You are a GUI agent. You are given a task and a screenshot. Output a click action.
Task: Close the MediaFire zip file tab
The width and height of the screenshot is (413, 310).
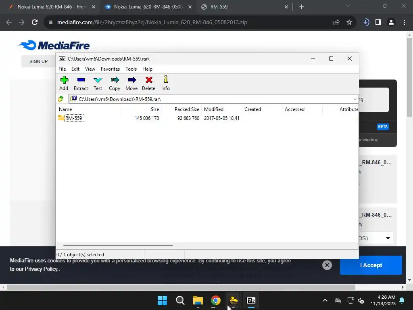190,7
